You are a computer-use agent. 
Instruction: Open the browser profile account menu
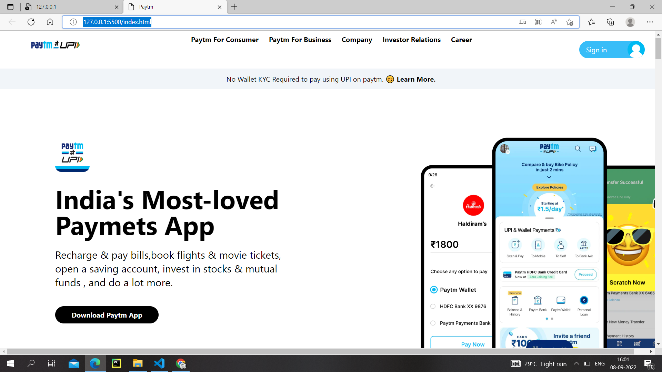pos(630,22)
